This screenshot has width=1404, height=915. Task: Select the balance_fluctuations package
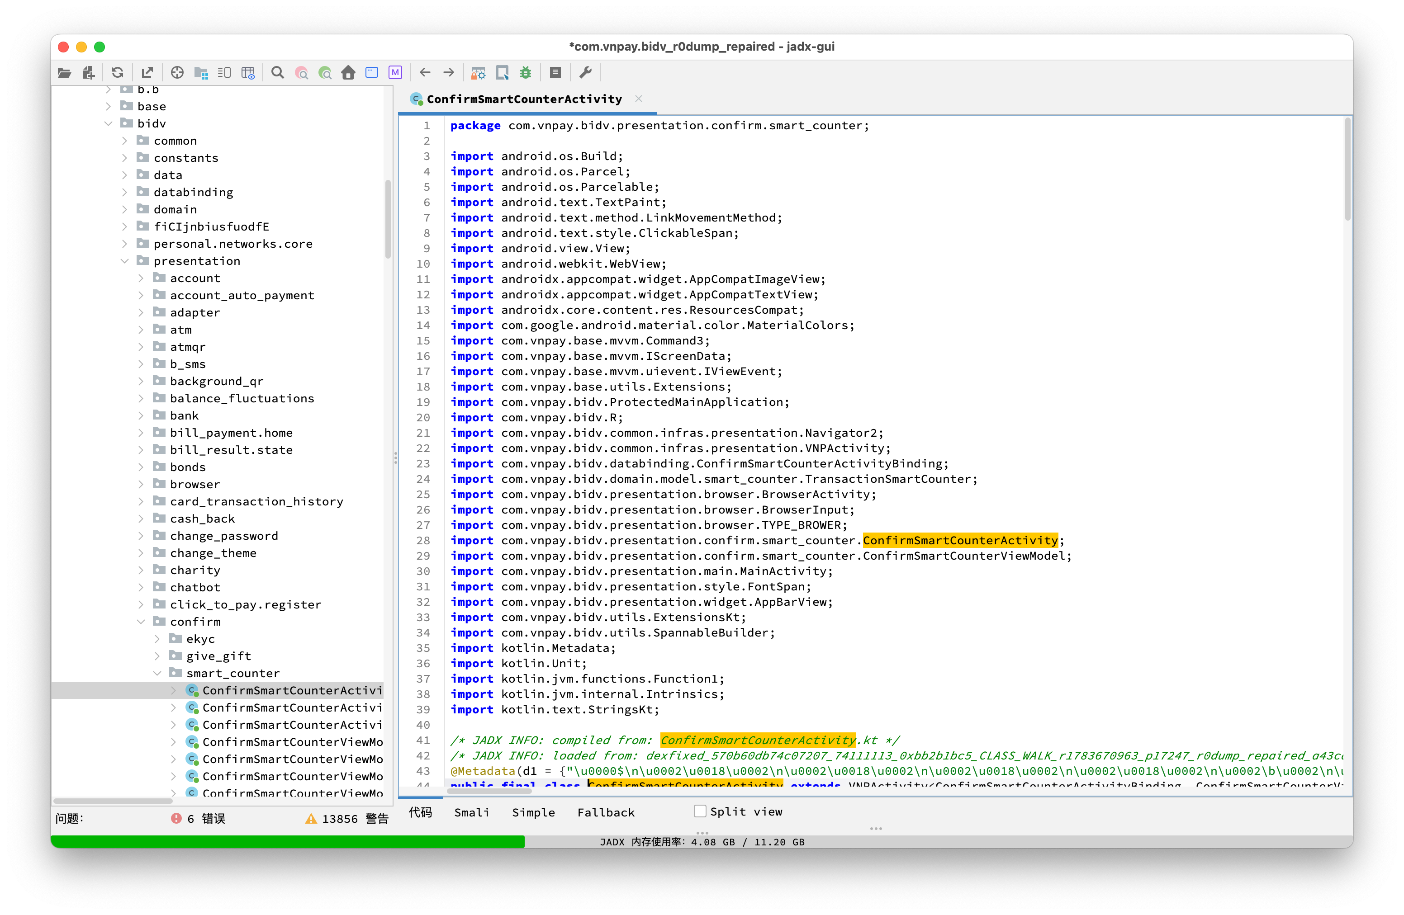(242, 398)
